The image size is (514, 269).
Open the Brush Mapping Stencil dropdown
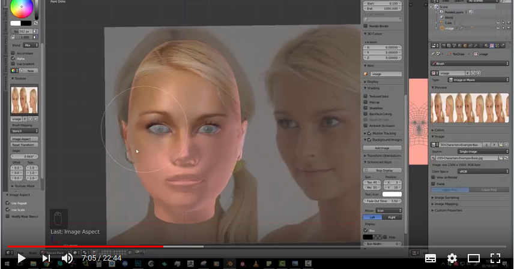tap(25, 131)
